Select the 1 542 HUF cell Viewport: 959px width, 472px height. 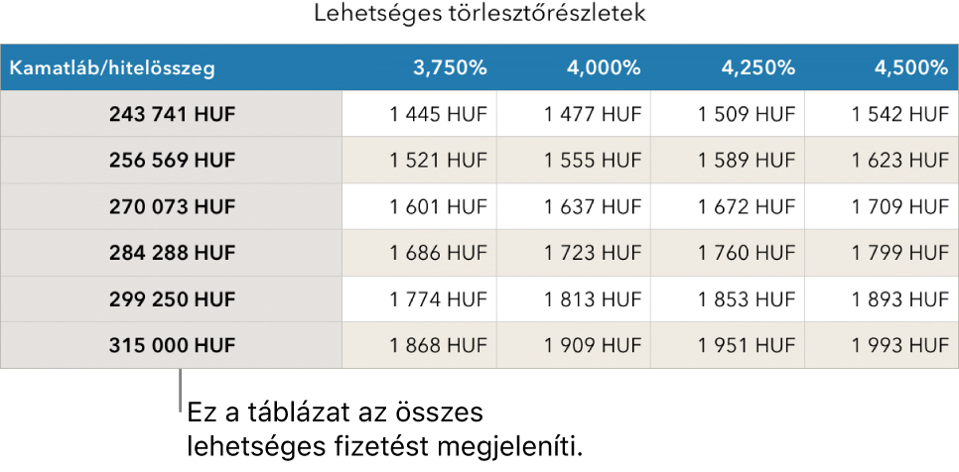(882, 114)
